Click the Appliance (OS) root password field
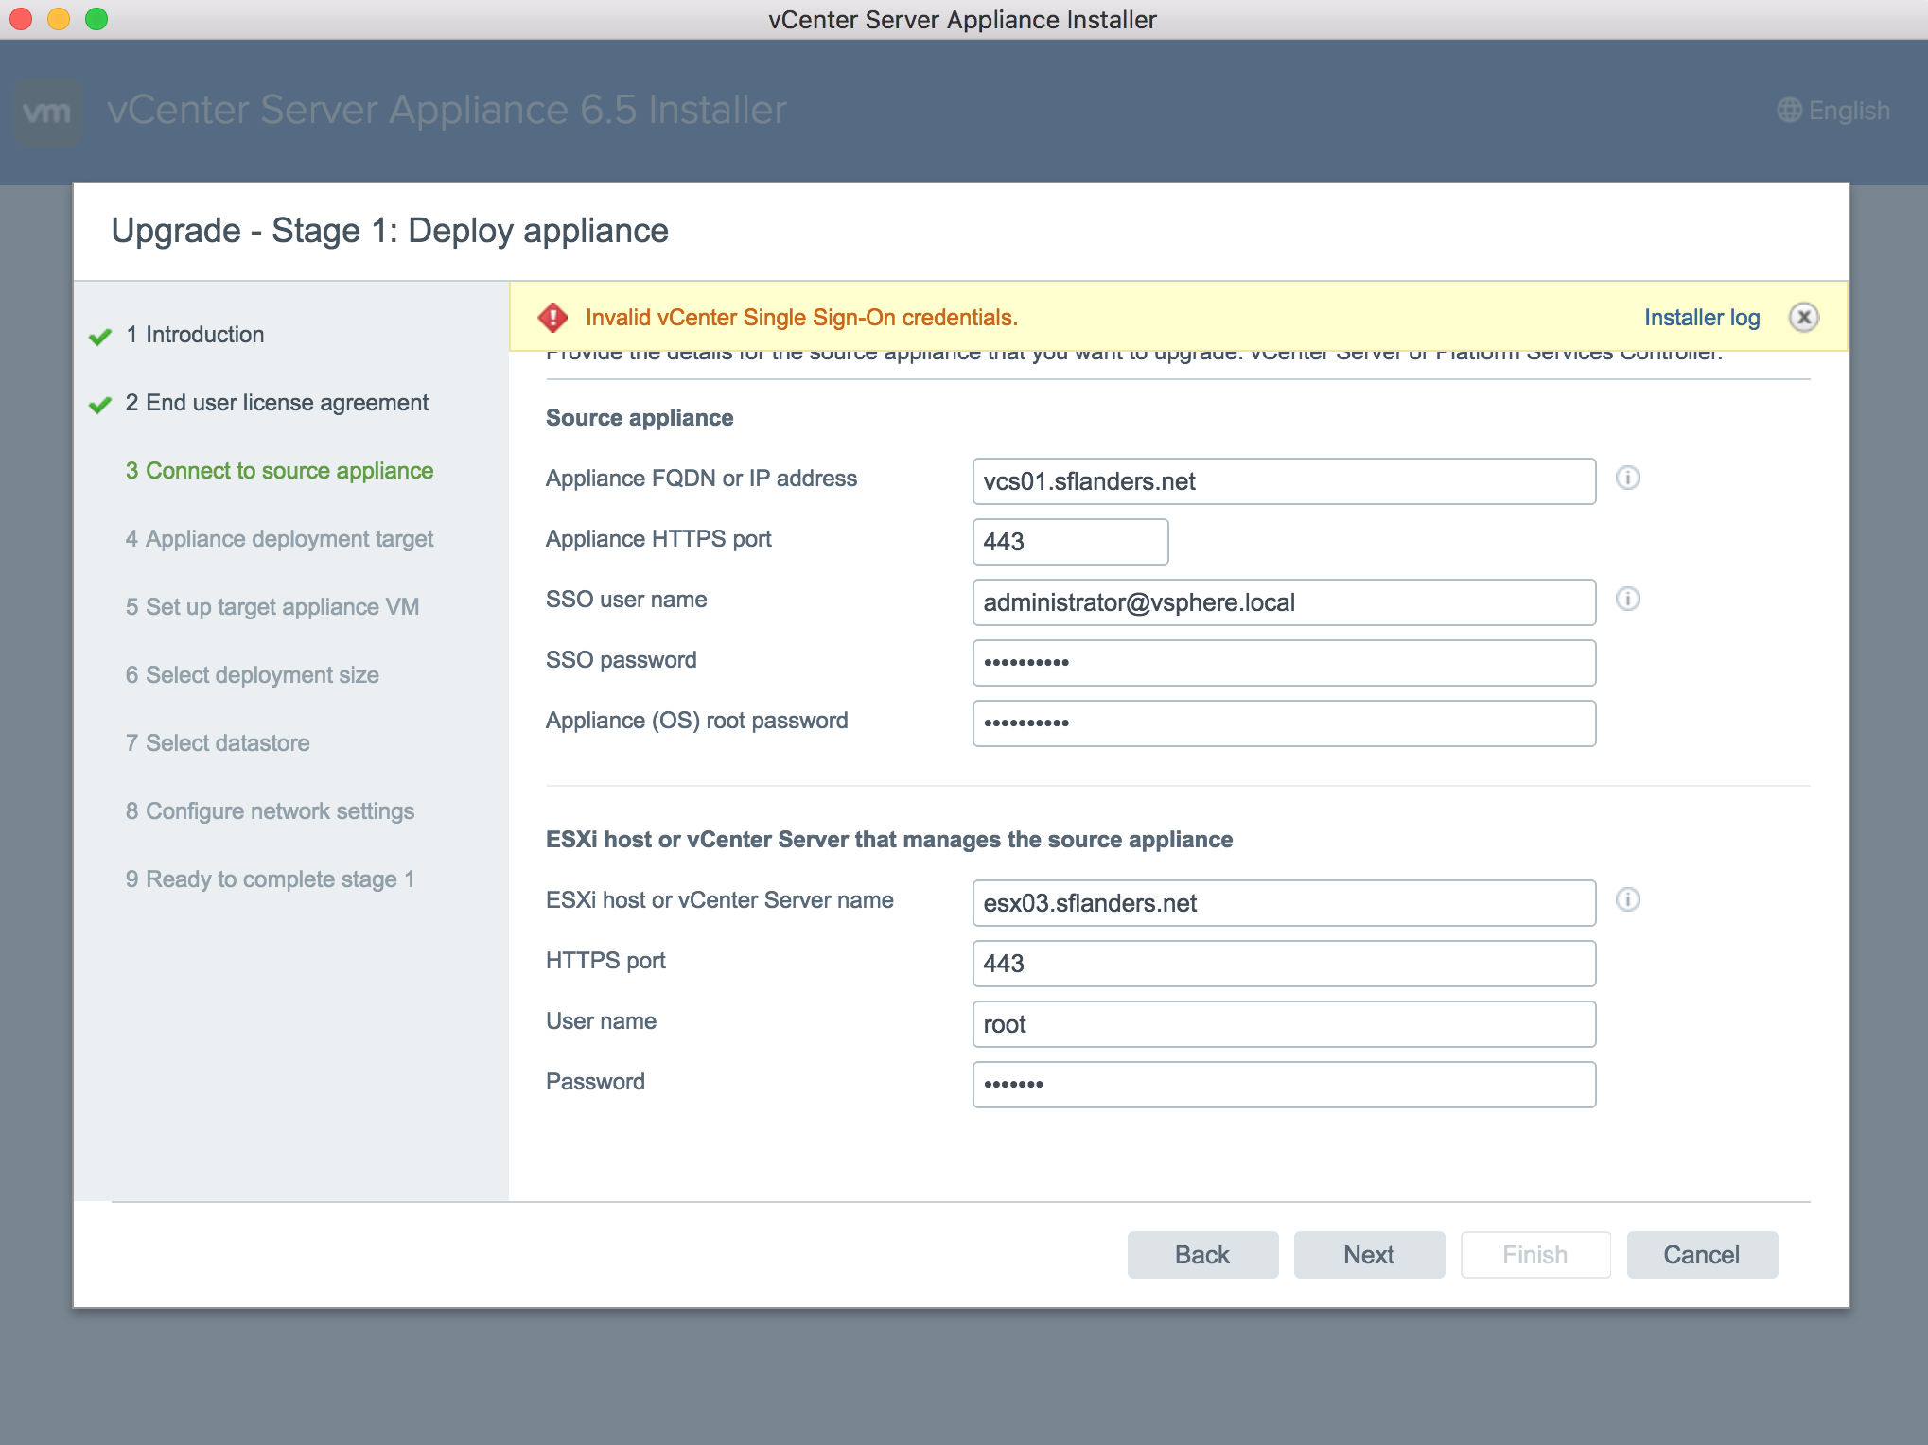 (x=1283, y=722)
